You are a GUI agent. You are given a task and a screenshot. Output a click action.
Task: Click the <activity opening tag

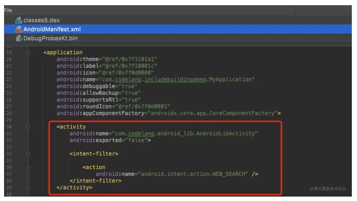[x=71, y=127]
